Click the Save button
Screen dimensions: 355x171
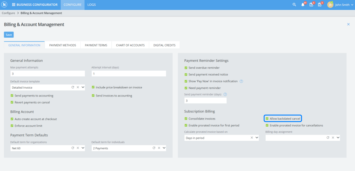(x=9, y=35)
